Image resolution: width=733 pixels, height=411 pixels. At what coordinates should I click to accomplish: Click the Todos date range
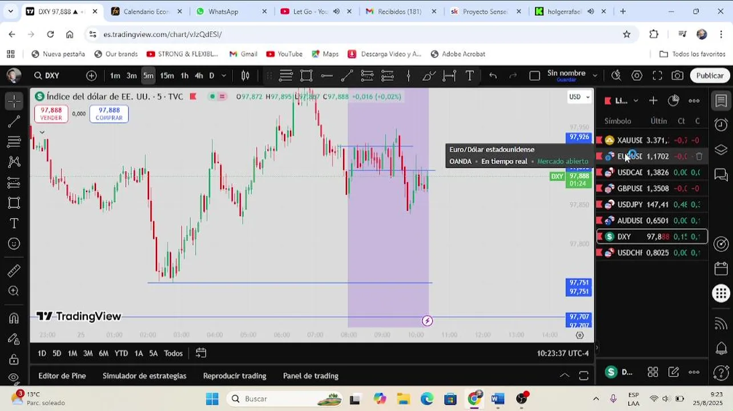[173, 353]
